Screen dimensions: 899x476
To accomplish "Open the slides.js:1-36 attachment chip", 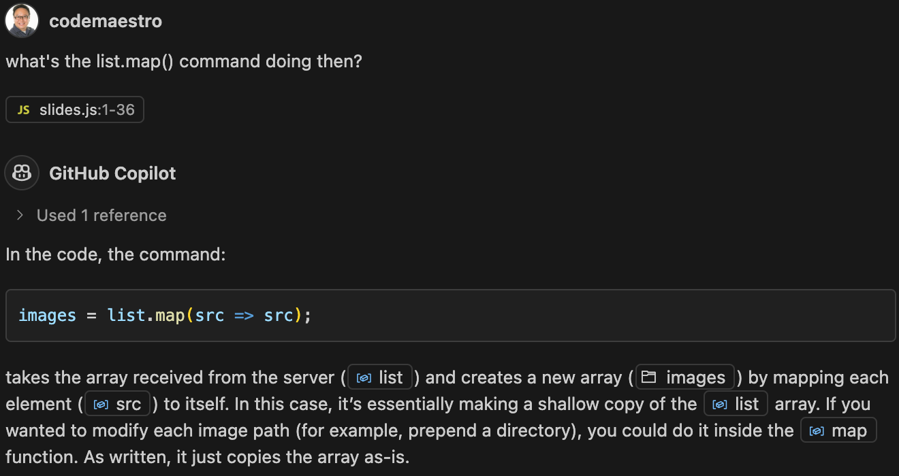I will (75, 109).
